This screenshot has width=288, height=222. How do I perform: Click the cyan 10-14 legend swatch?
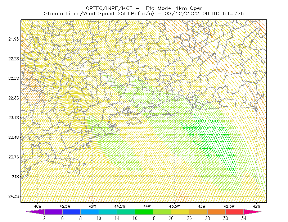[x=108, y=212]
